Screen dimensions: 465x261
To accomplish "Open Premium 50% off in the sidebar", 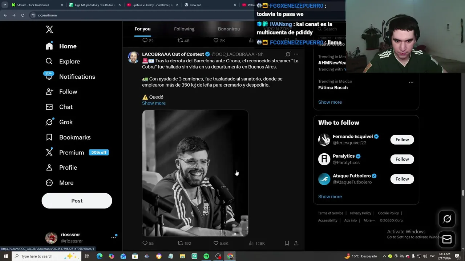I will 77,153.
